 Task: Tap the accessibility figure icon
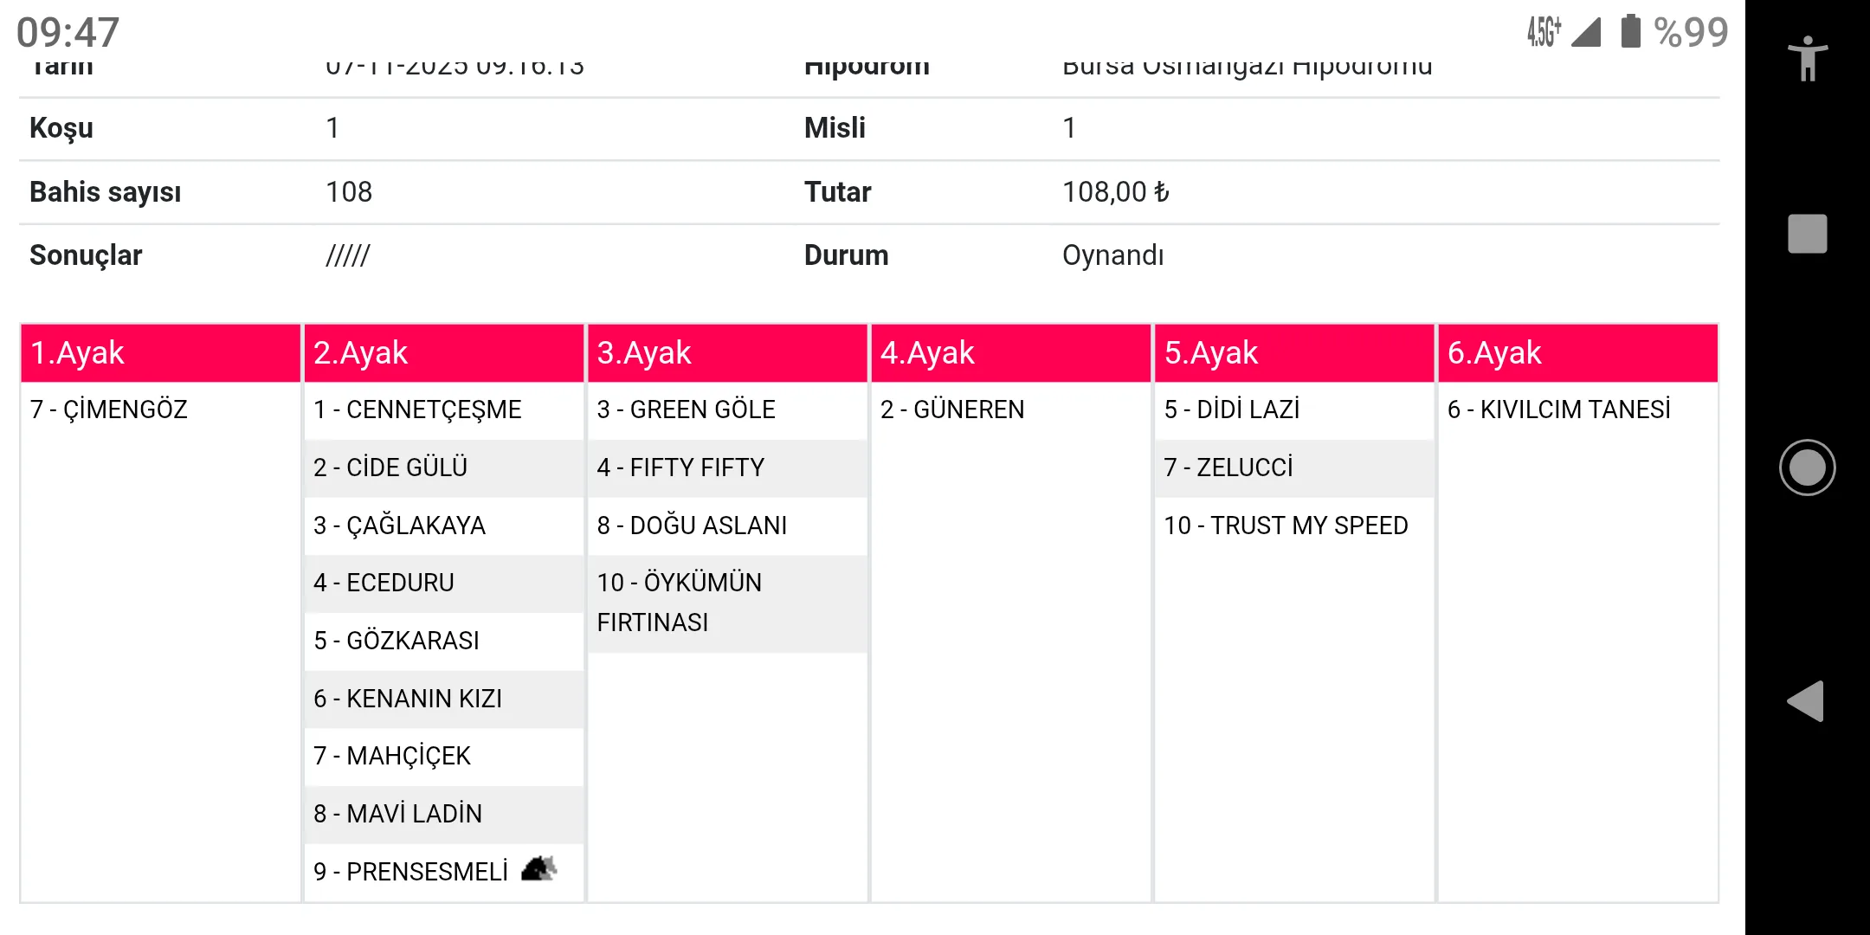point(1808,59)
